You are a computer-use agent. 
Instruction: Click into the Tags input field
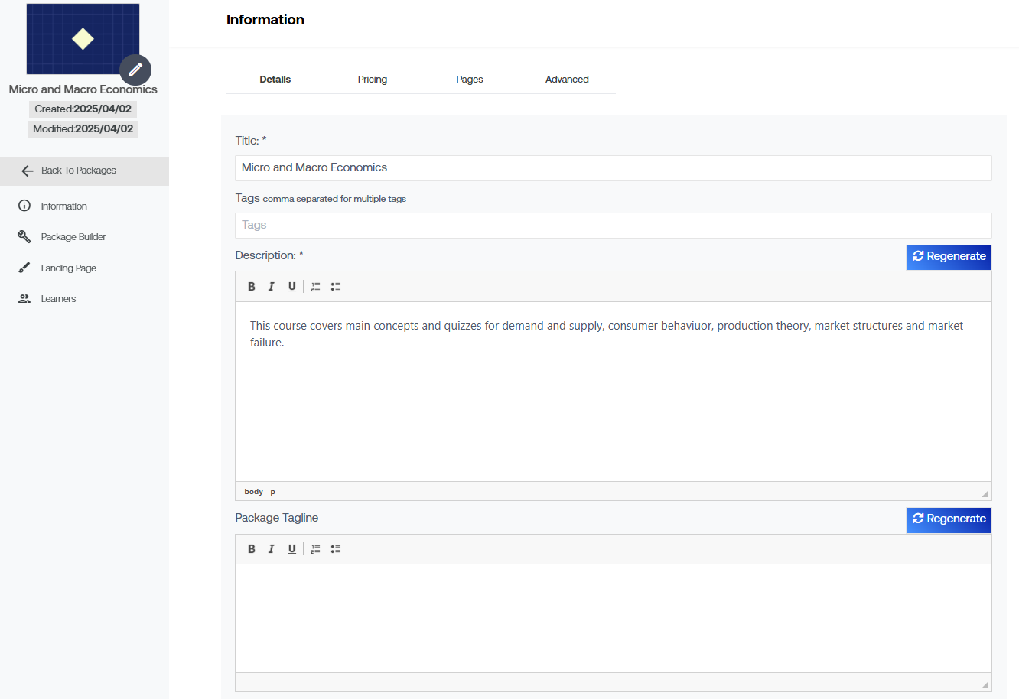613,226
